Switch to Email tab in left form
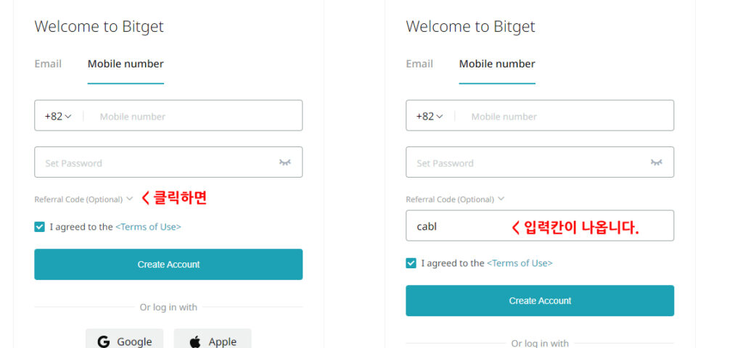The image size is (743, 348). pyautogui.click(x=48, y=64)
